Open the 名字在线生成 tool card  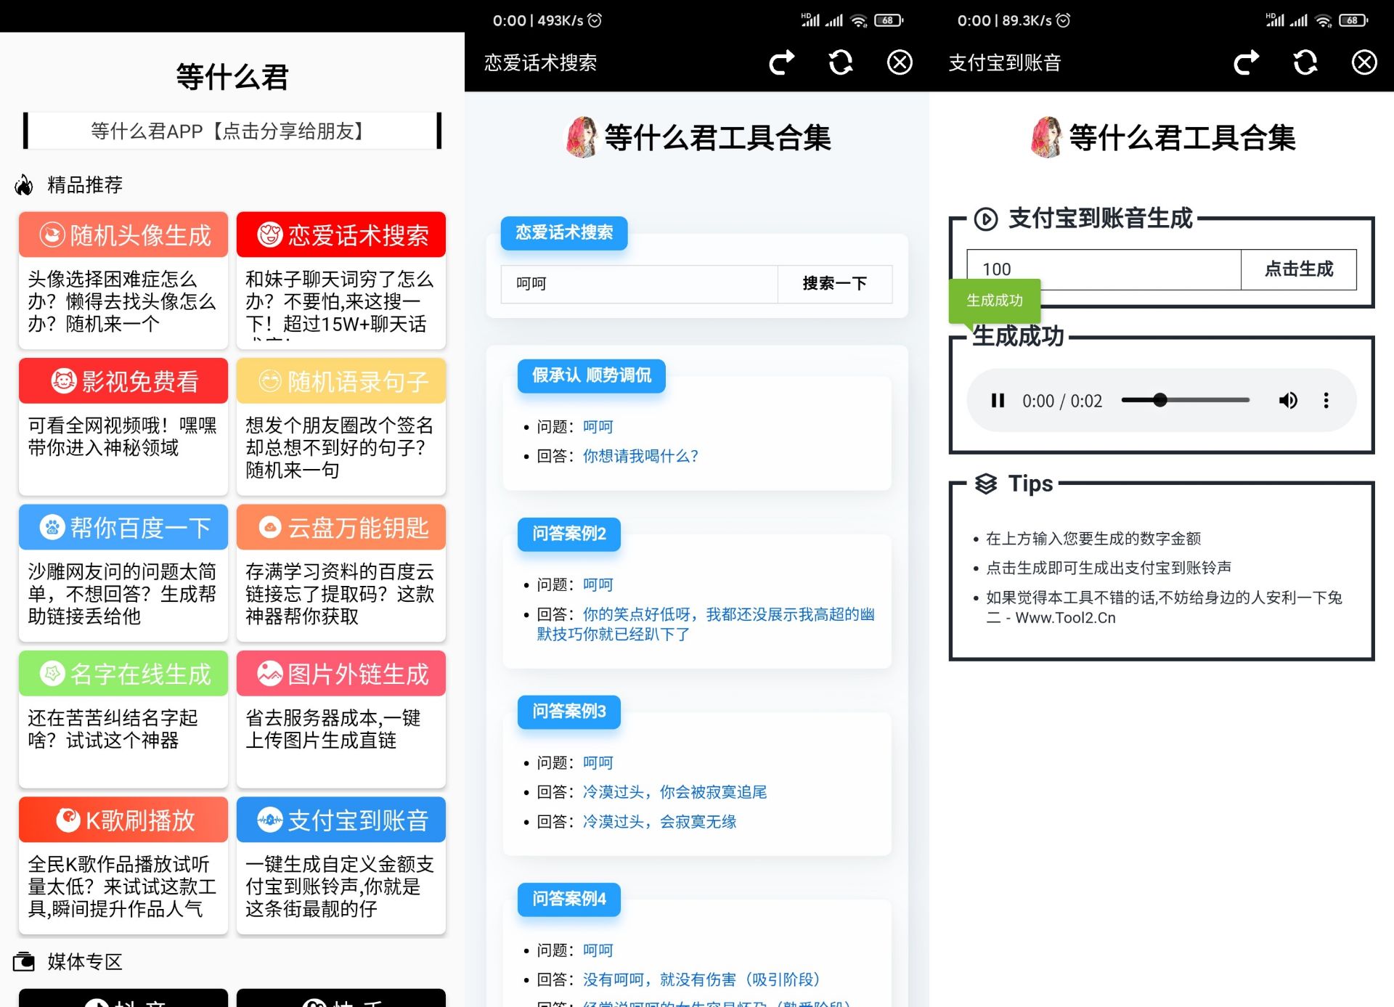pyautogui.click(x=123, y=719)
